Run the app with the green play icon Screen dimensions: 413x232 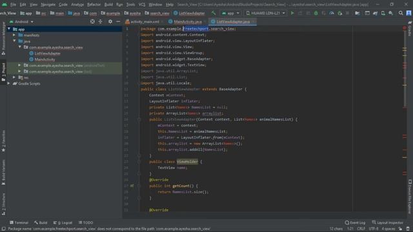pyautogui.click(x=292, y=13)
